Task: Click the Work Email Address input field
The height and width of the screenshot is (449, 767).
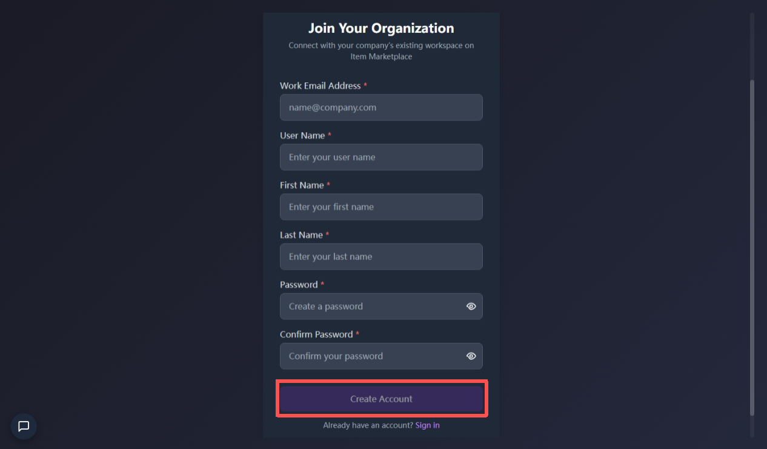Action: (x=381, y=107)
